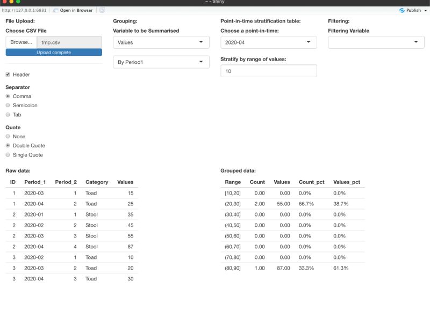Select Tab as the separator

7,114
